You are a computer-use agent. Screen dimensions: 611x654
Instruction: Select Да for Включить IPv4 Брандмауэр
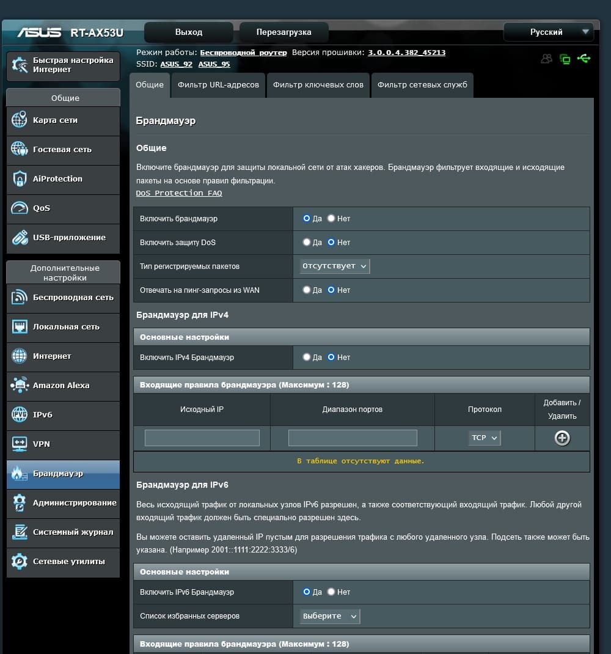tap(307, 357)
